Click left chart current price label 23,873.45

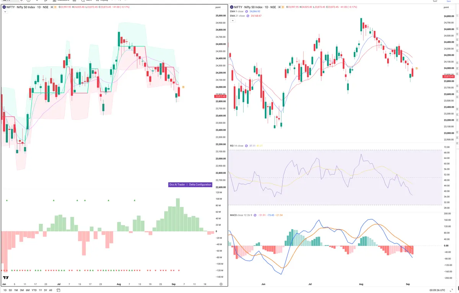click(221, 96)
